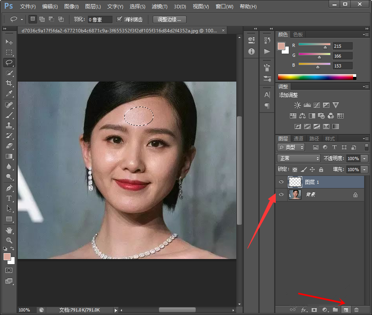Select the Horizontal Type tool
The width and height of the screenshot is (372, 315).
[x=9, y=198]
